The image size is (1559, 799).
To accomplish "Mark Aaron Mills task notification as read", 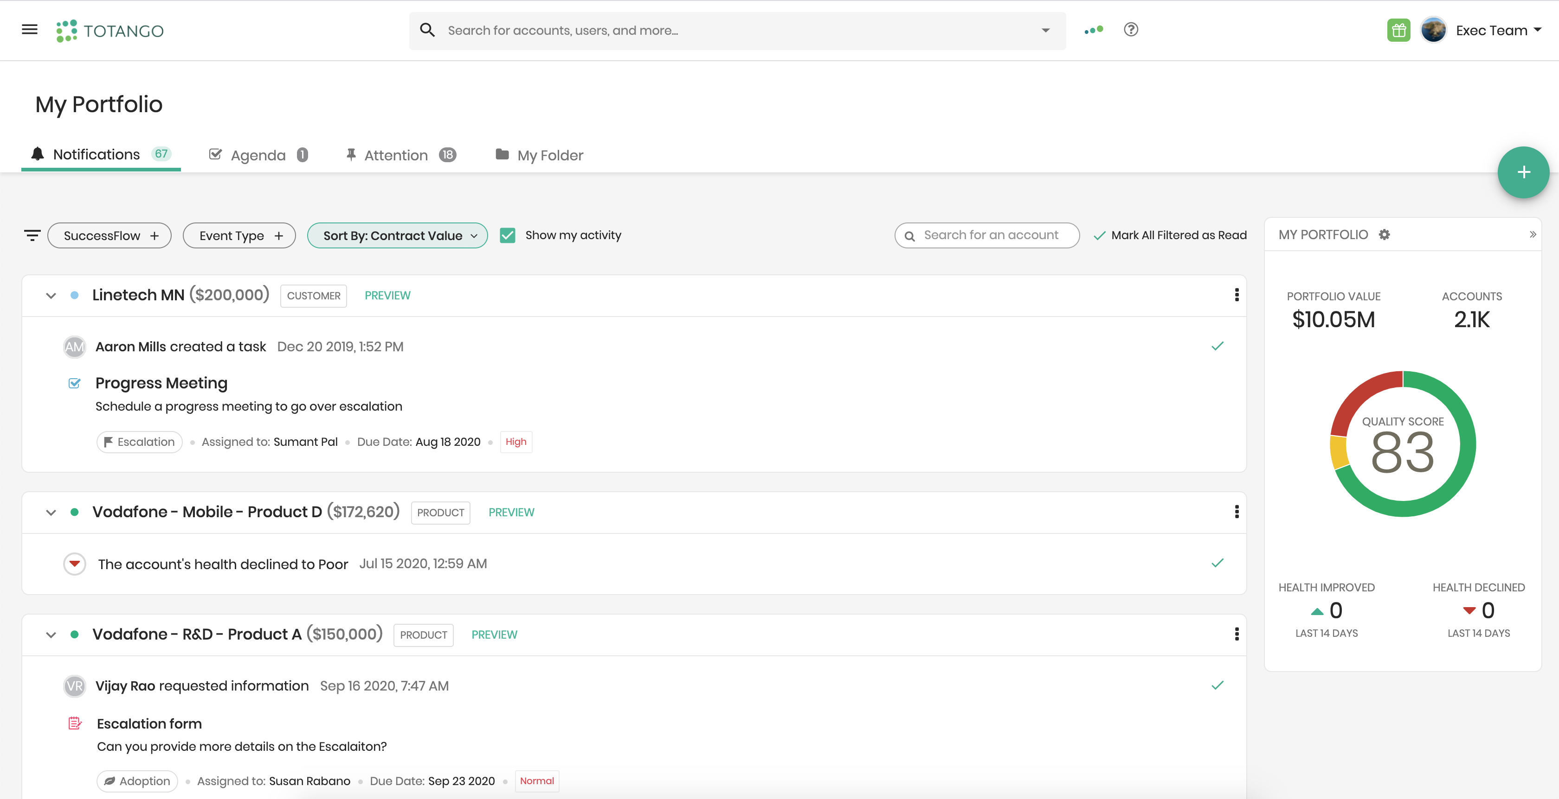I will [x=1217, y=346].
